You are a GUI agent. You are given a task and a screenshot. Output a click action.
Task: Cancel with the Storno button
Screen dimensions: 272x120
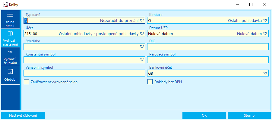tap(249, 115)
